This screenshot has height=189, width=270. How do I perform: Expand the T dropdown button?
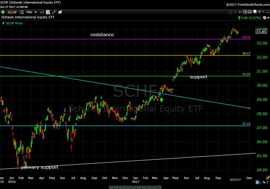coord(250,12)
